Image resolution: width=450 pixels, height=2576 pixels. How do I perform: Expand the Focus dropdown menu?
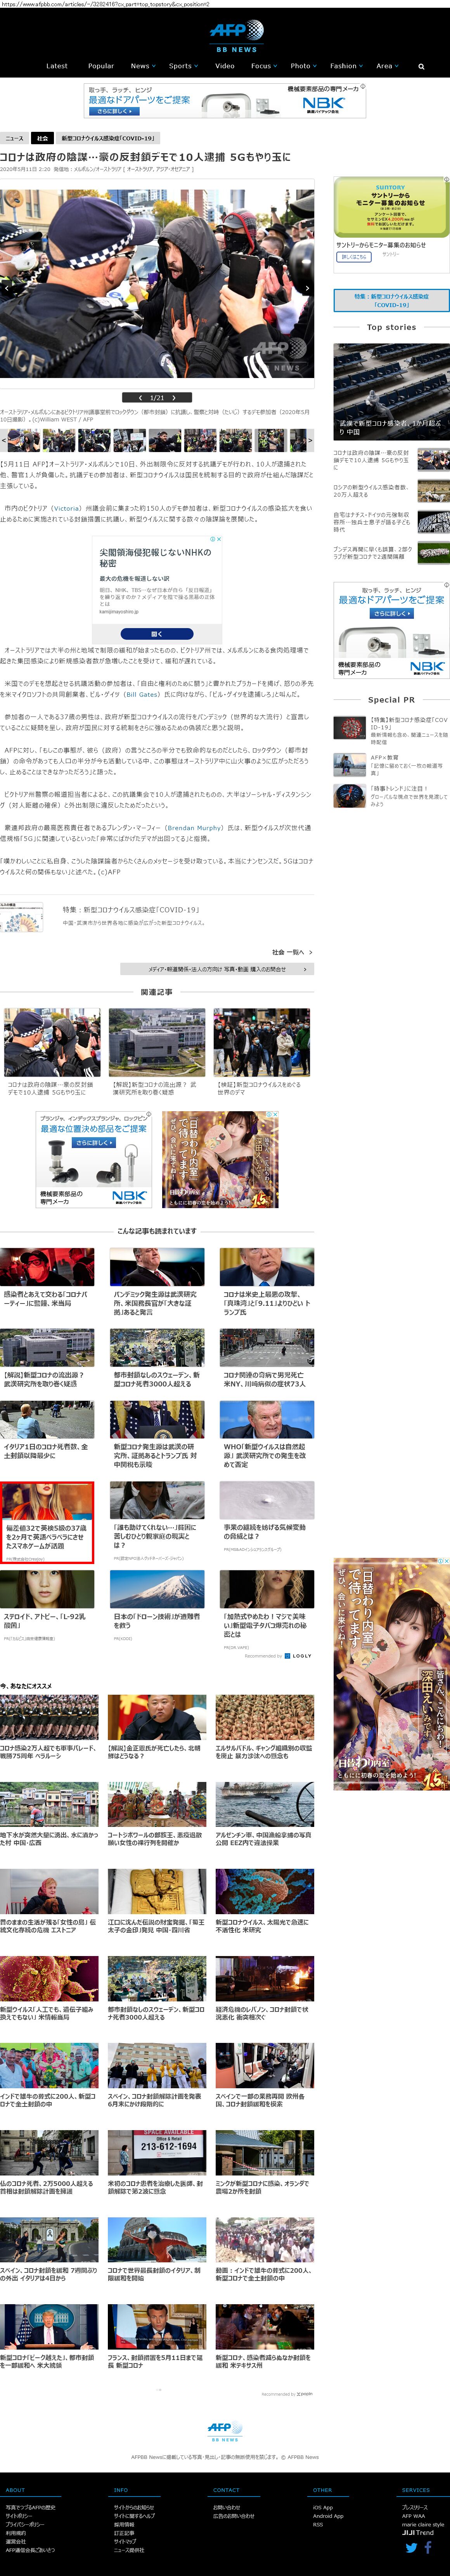pos(264,66)
